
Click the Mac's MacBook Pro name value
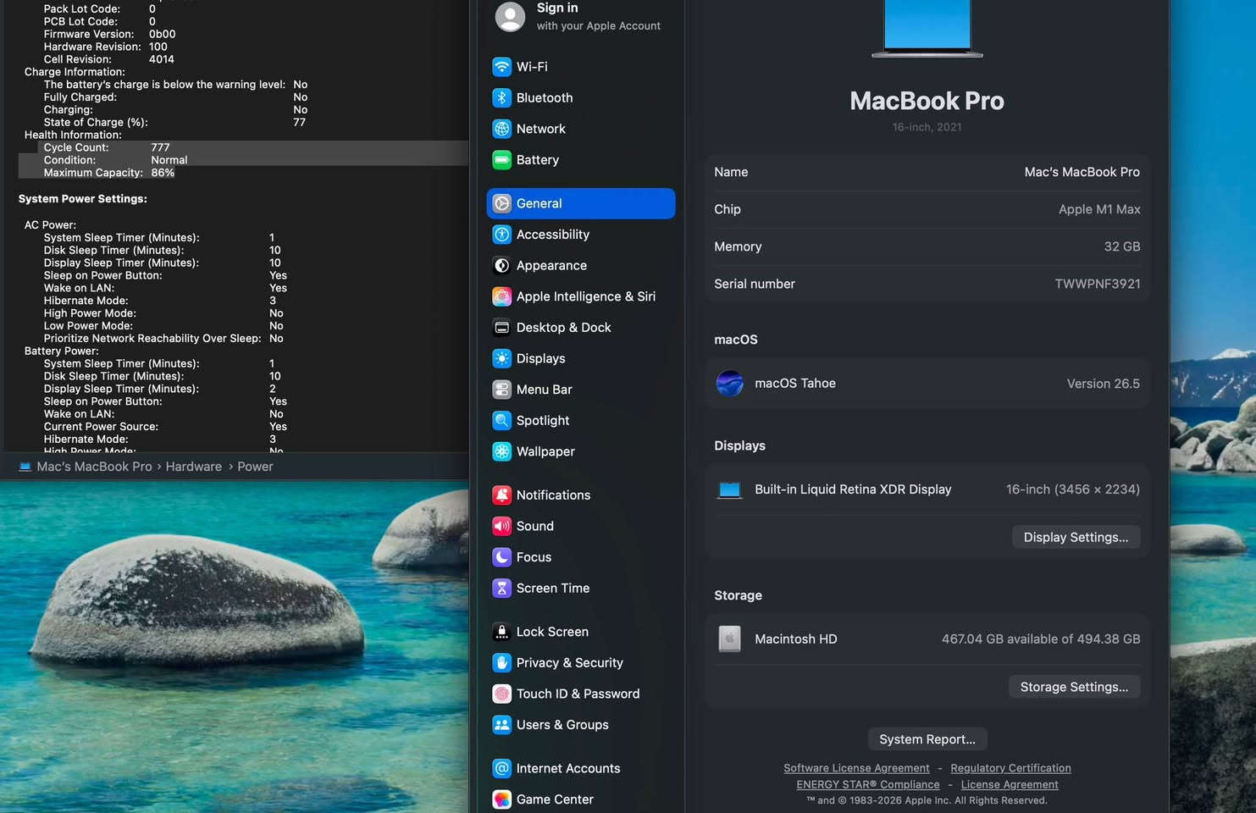(1082, 172)
